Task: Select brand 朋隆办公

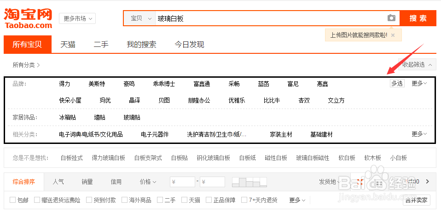Action: [199, 100]
